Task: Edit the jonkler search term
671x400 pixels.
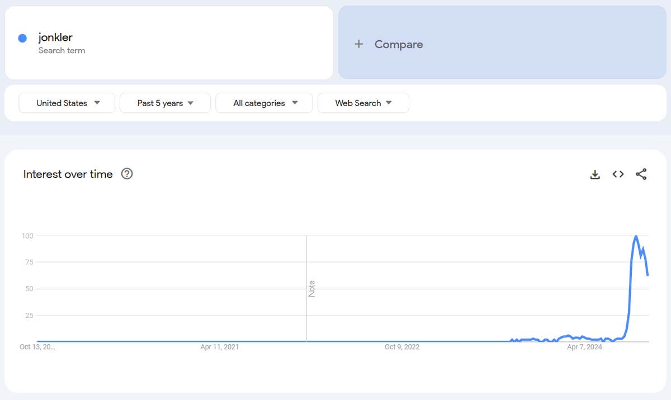Action: click(x=55, y=37)
